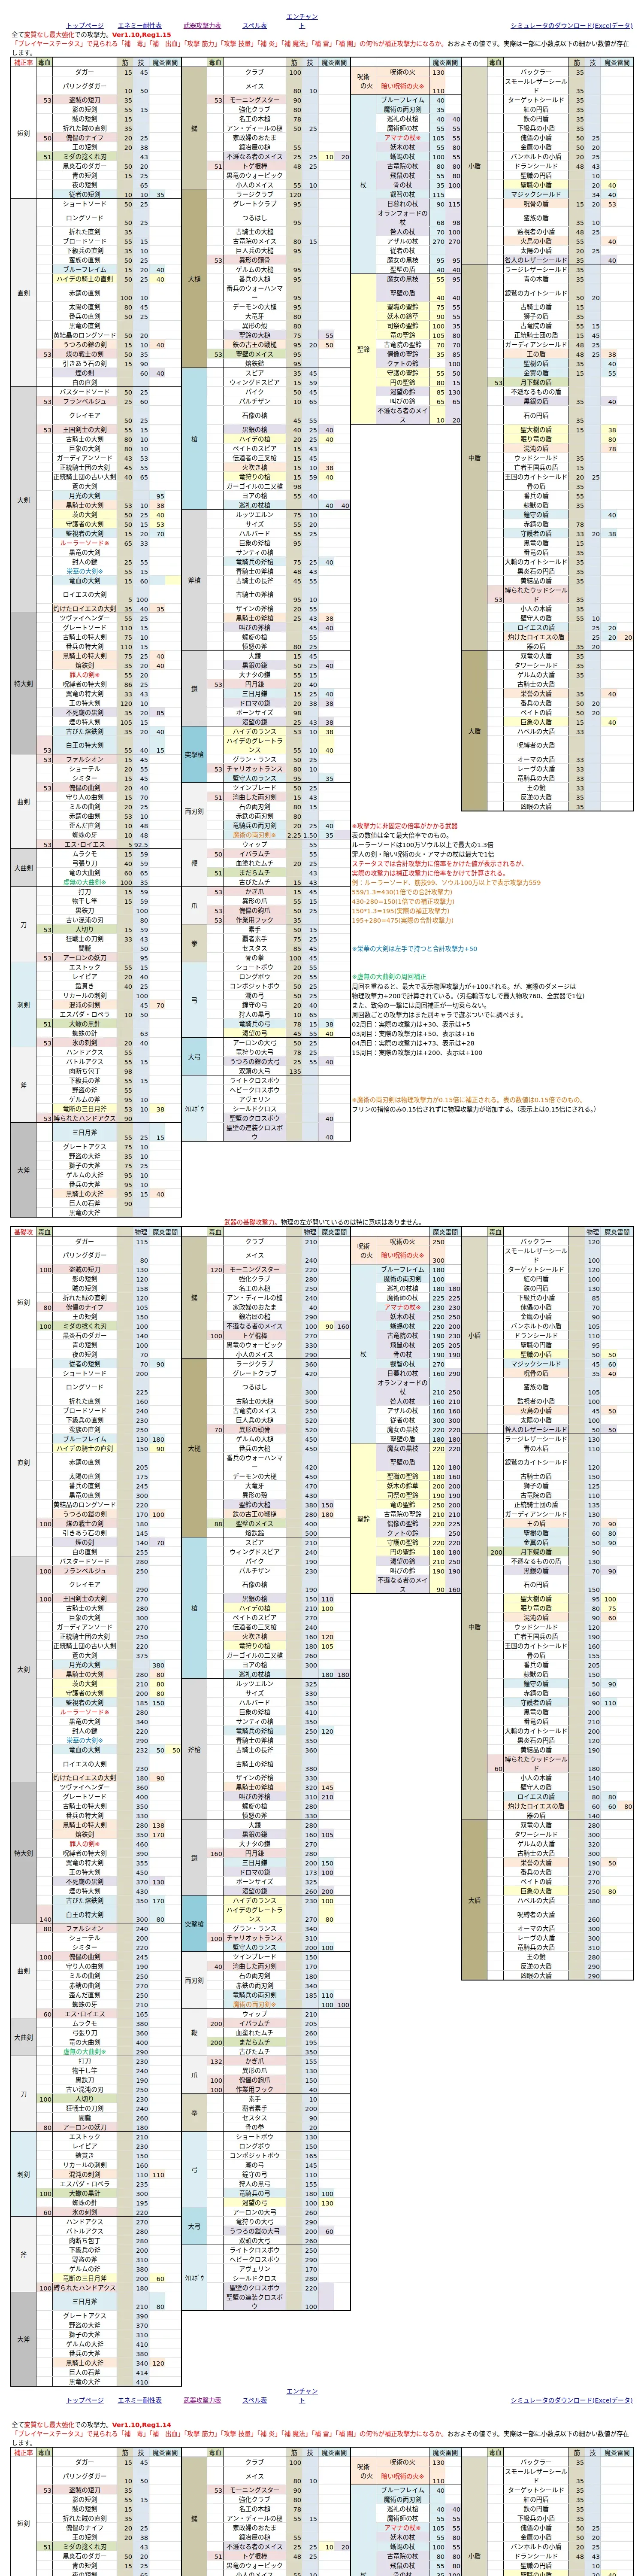Viewport: 641px width, 2576px height.
Task: Click the 武器の基礎攻撃力 caption text
Action: (x=250, y=1222)
